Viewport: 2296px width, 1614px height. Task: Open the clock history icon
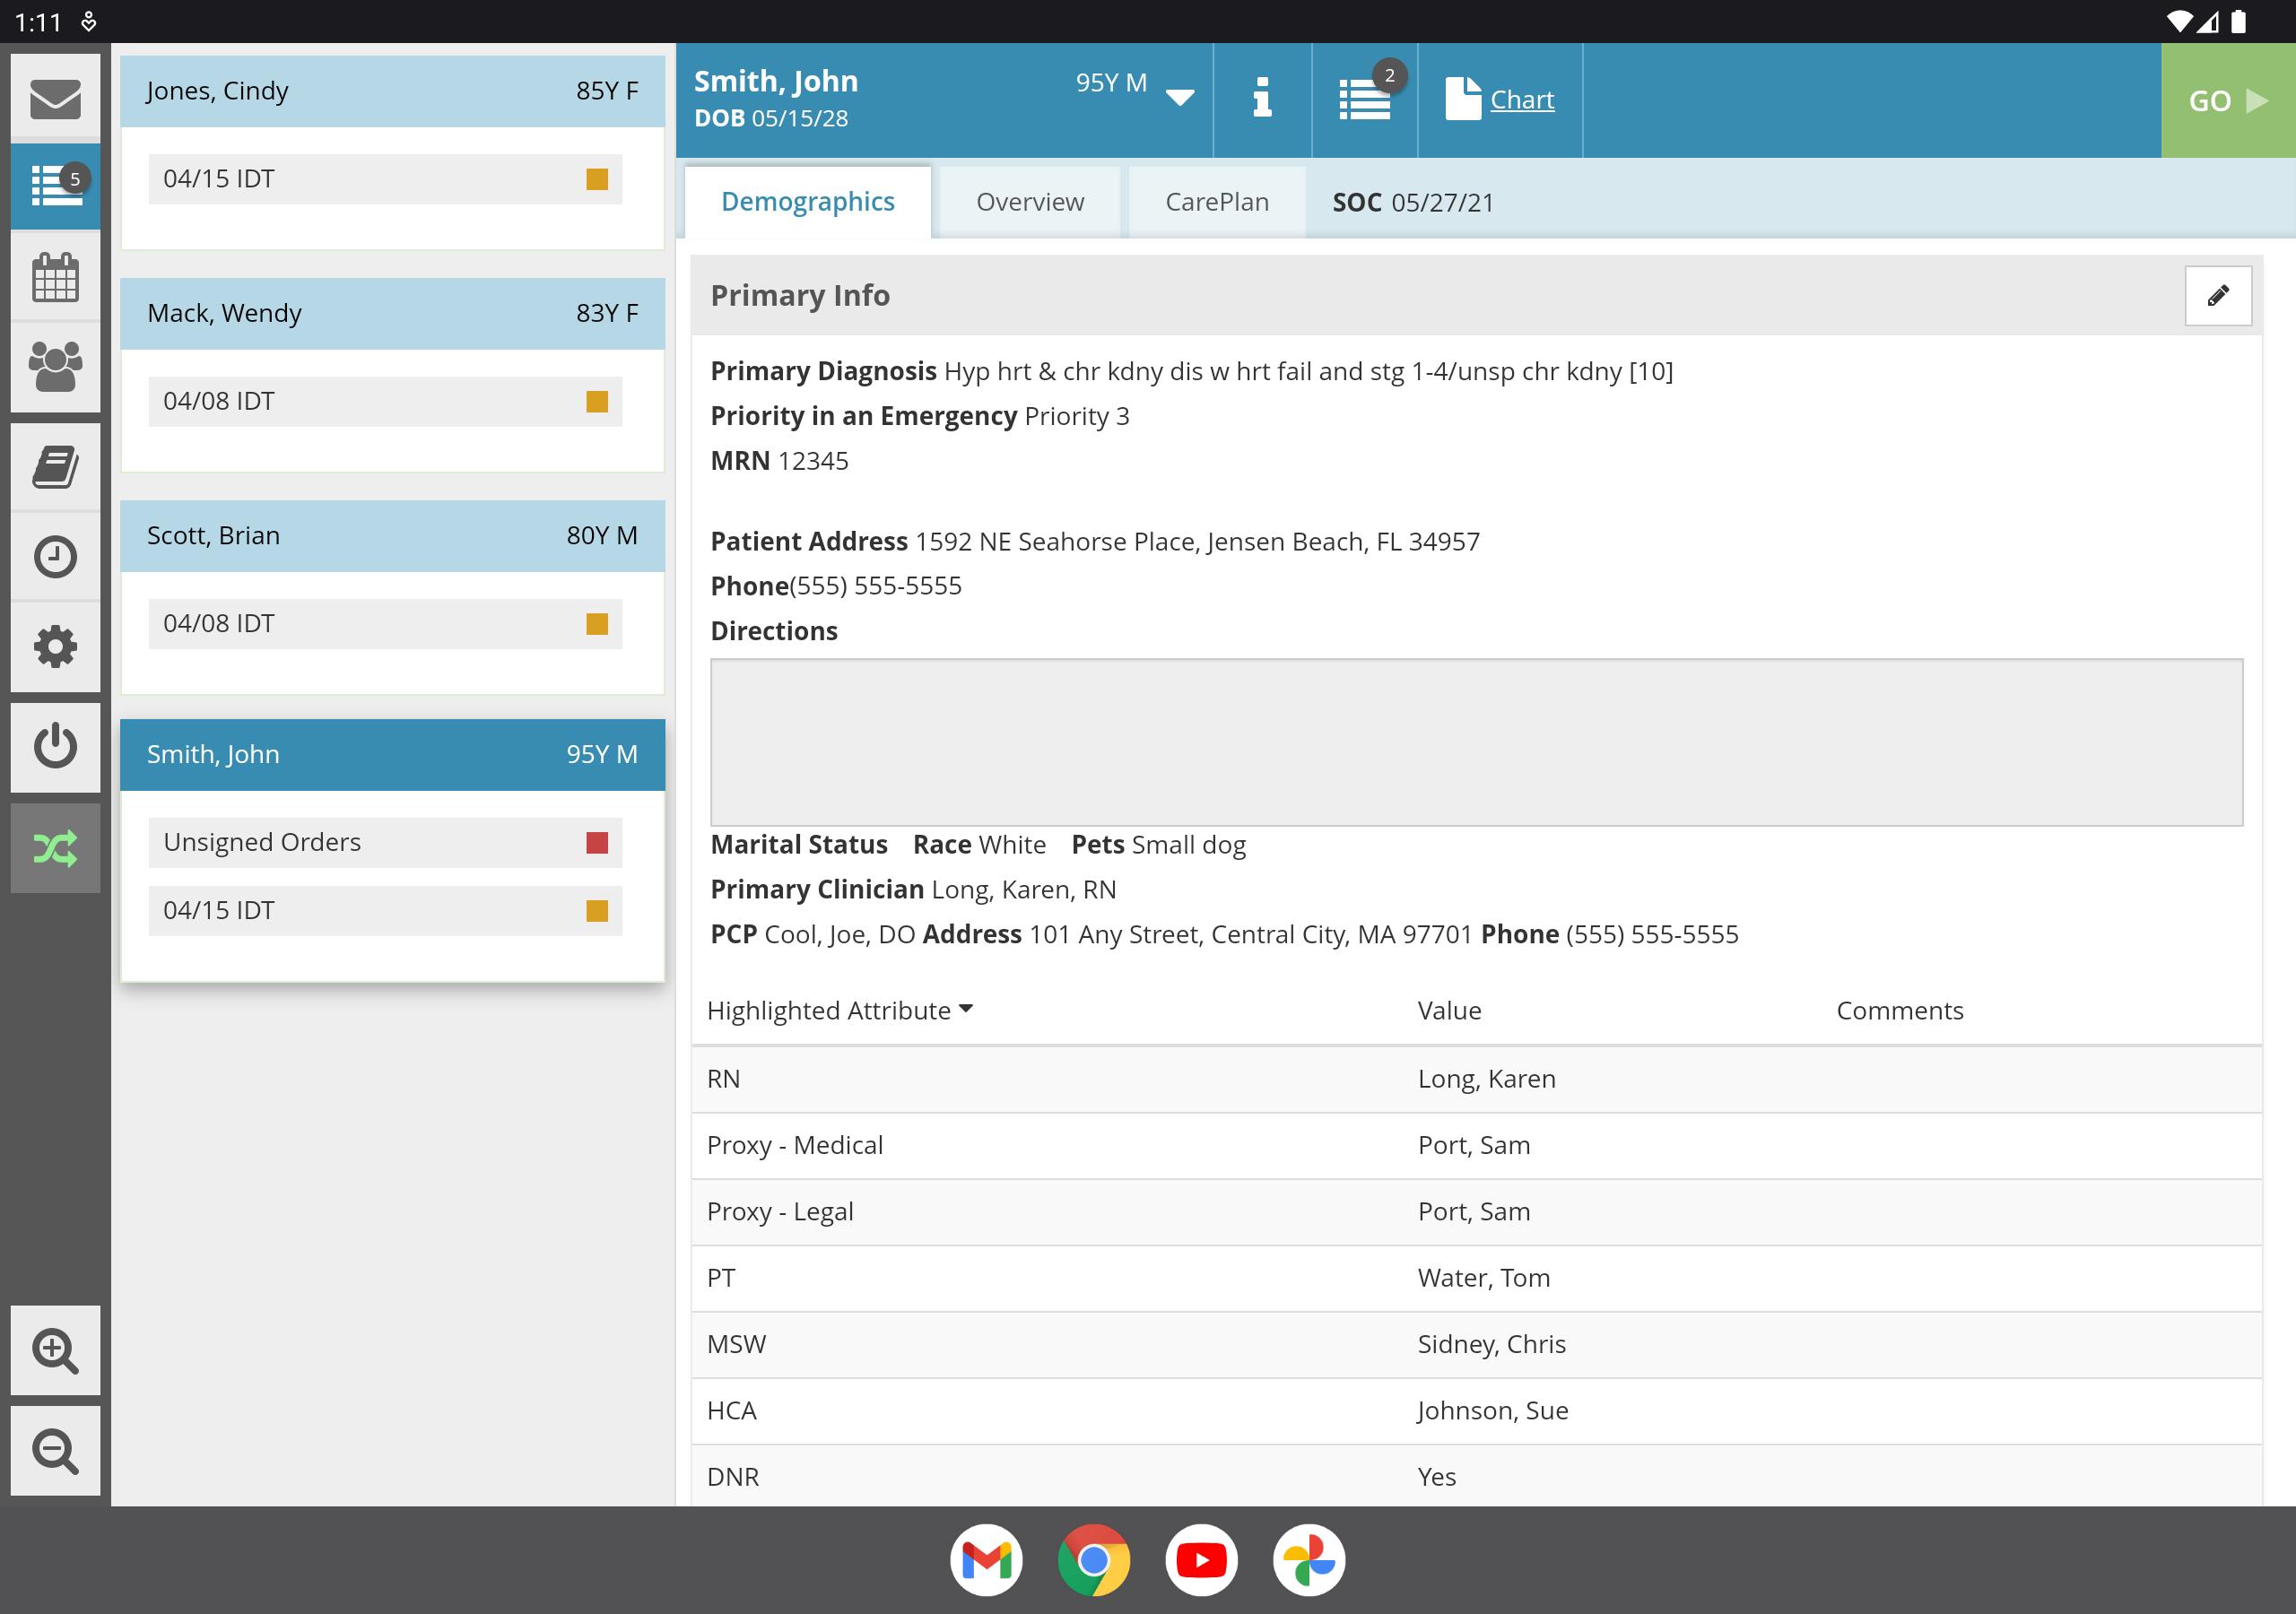click(x=55, y=557)
